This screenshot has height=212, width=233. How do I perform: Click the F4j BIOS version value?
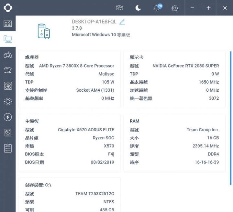pos(111,154)
